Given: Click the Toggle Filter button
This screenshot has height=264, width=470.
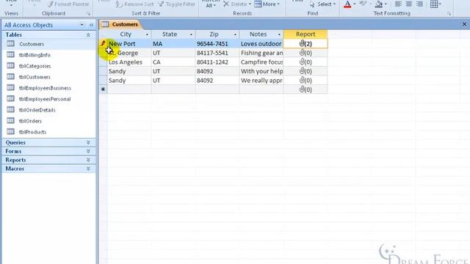Looking at the screenshot, I should pos(176,4).
